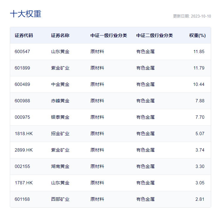Select the 中证一级行业分类 column header
Viewport: 218px width, 213px height.
[x=109, y=35]
